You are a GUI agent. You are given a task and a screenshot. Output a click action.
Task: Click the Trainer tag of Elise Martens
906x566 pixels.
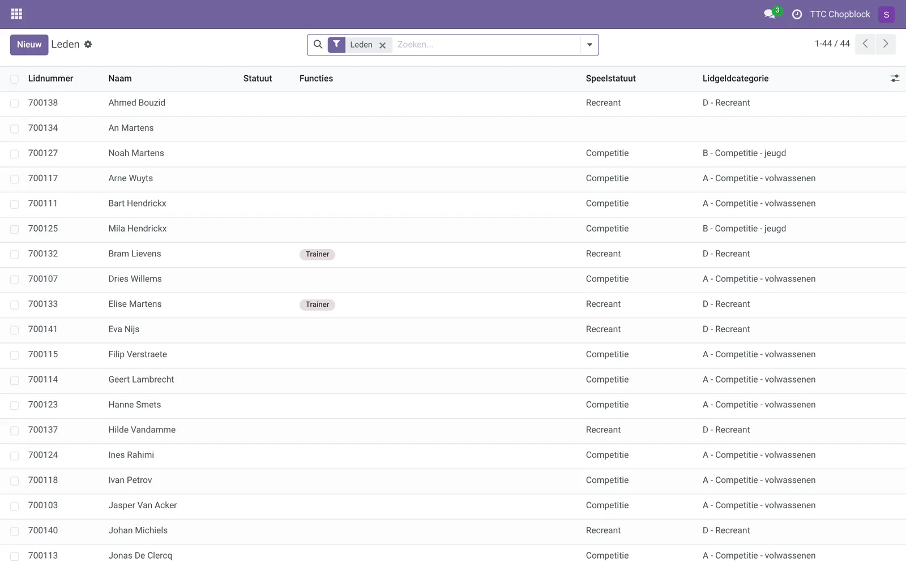[317, 305]
